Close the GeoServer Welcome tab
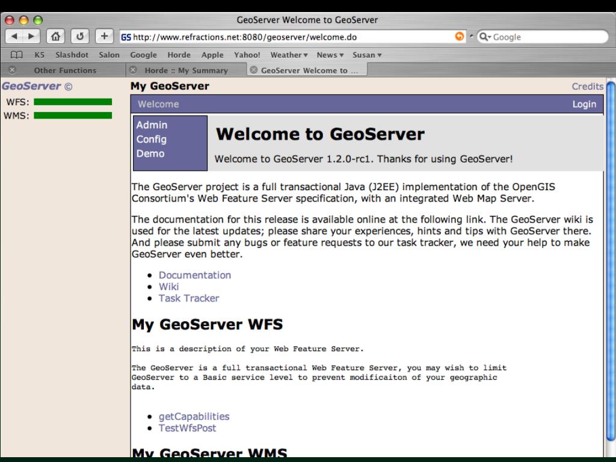Screen dimensions: 616x462 point(254,70)
